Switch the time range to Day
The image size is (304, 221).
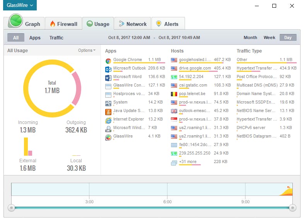pyautogui.click(x=288, y=37)
